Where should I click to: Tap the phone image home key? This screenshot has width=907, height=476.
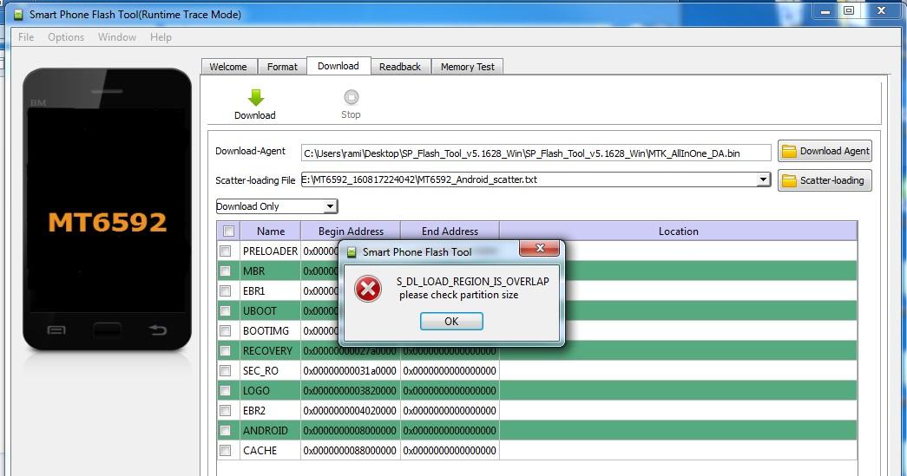(108, 330)
